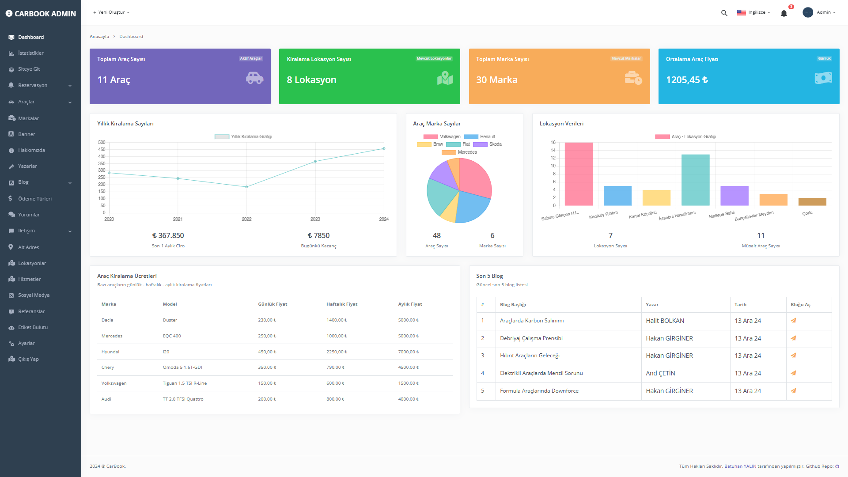Toggle Skoda legend in pie chart
The image size is (848, 477).
point(487,144)
